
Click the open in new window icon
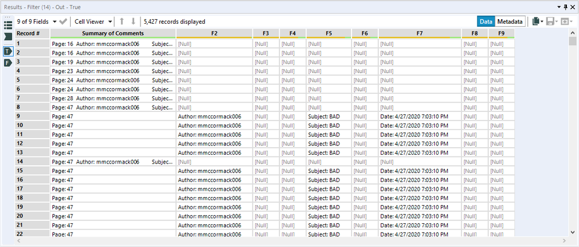564,22
